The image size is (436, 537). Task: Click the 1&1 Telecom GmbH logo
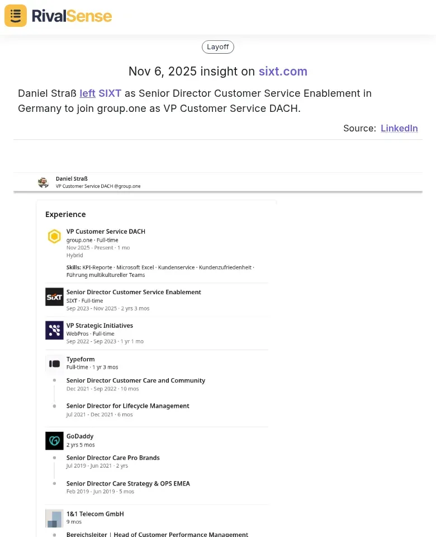pyautogui.click(x=54, y=518)
